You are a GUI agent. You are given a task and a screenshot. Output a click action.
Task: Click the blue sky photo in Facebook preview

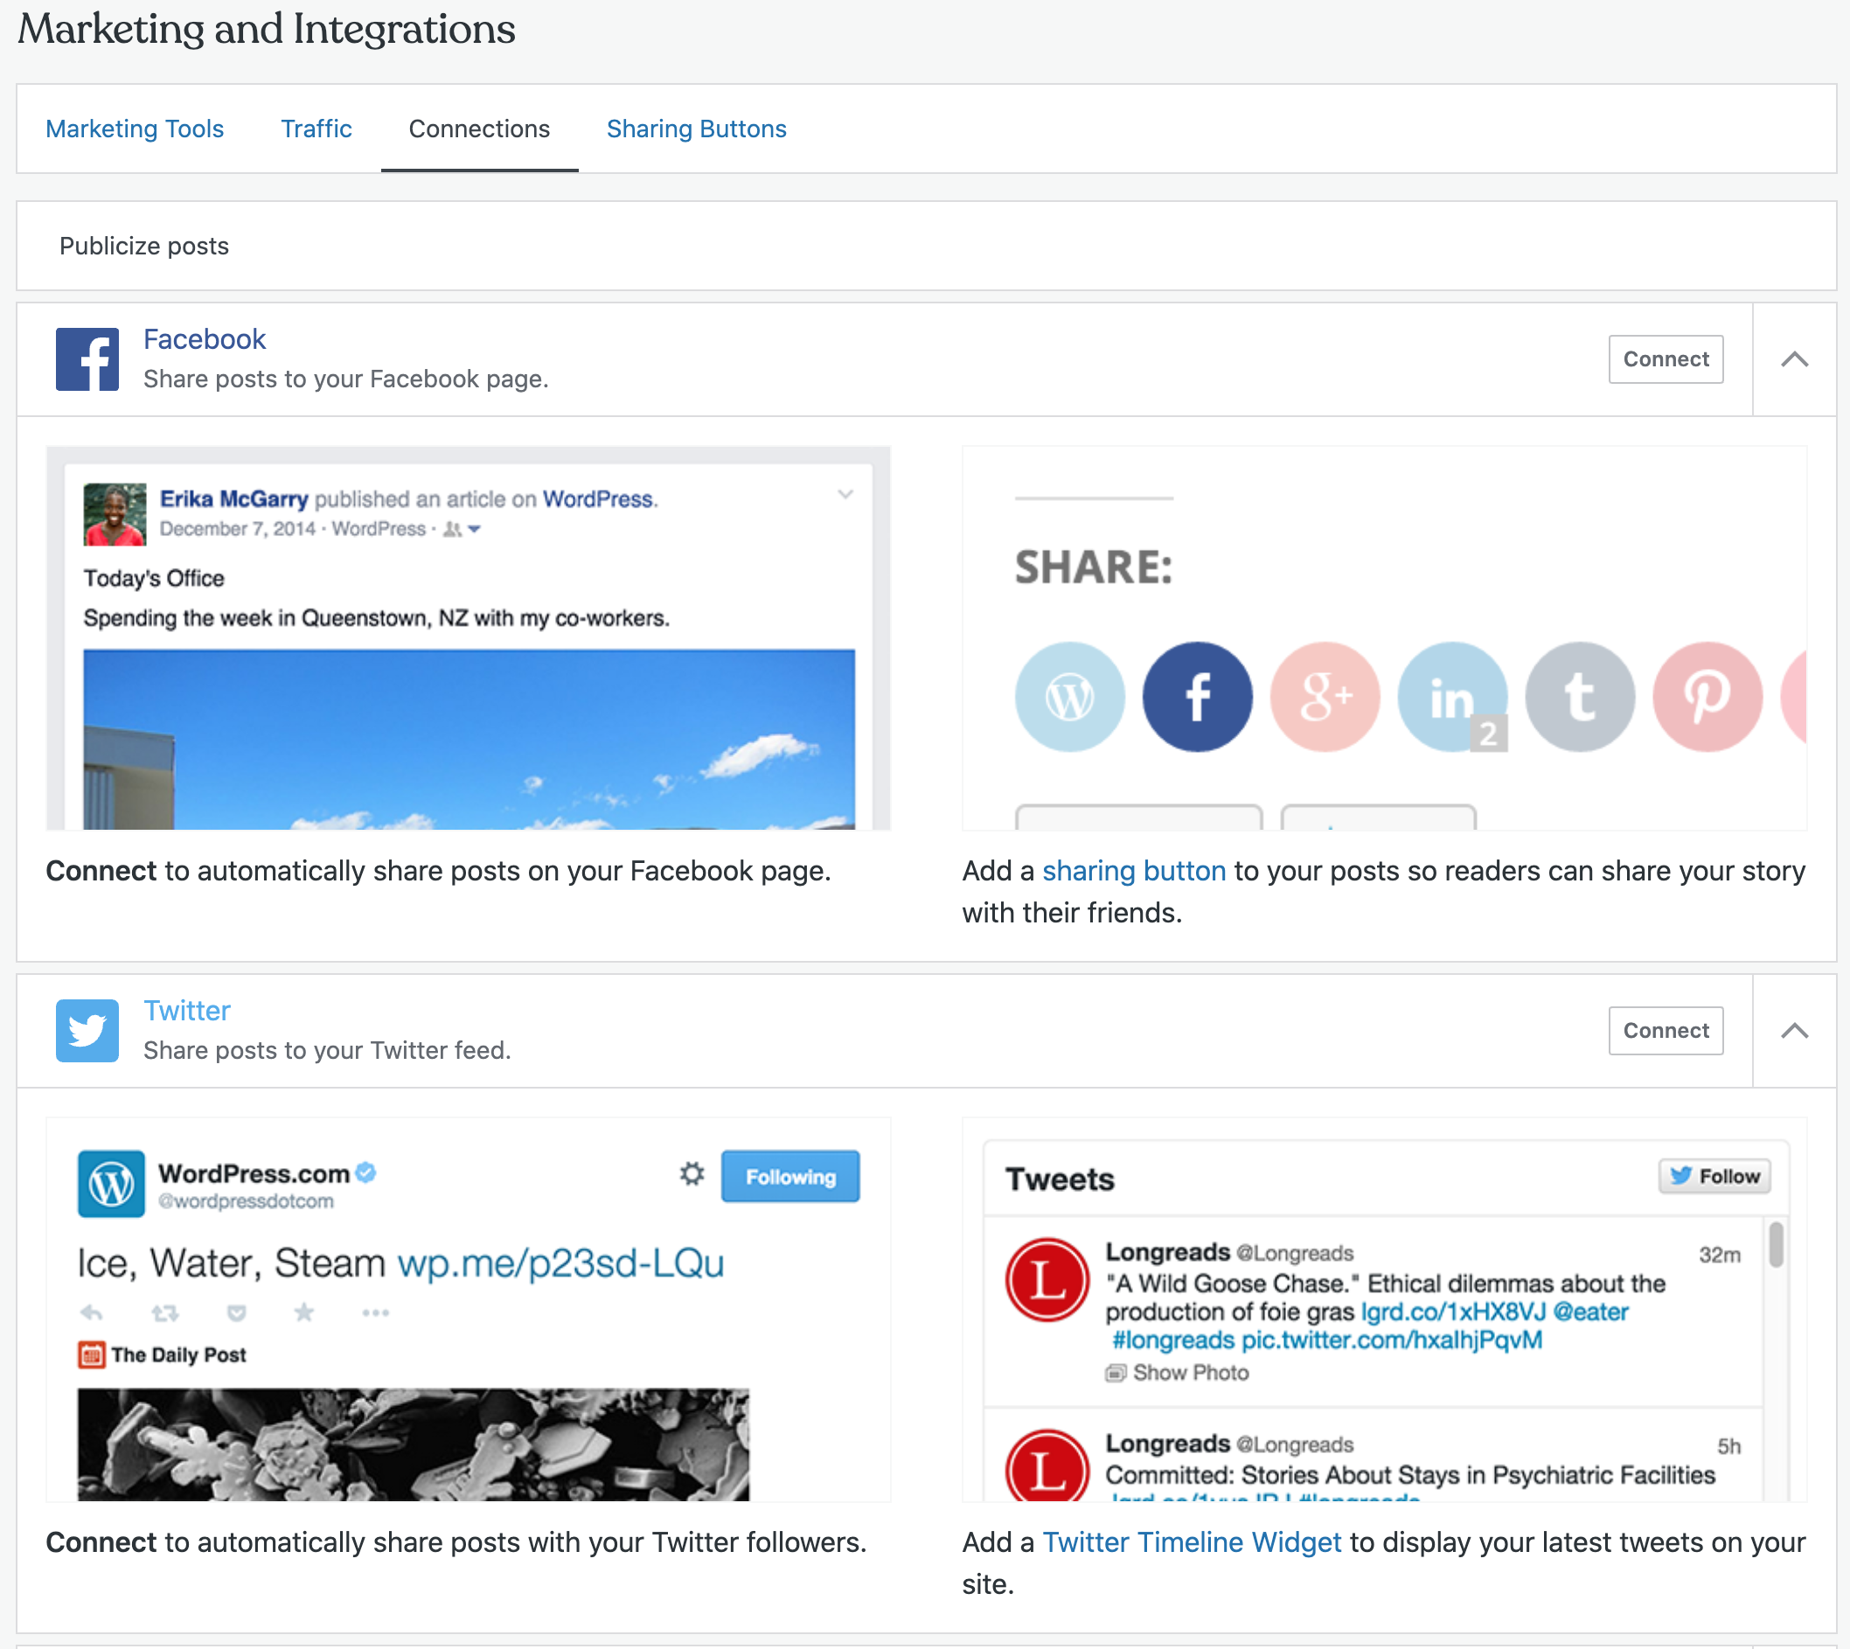469,740
